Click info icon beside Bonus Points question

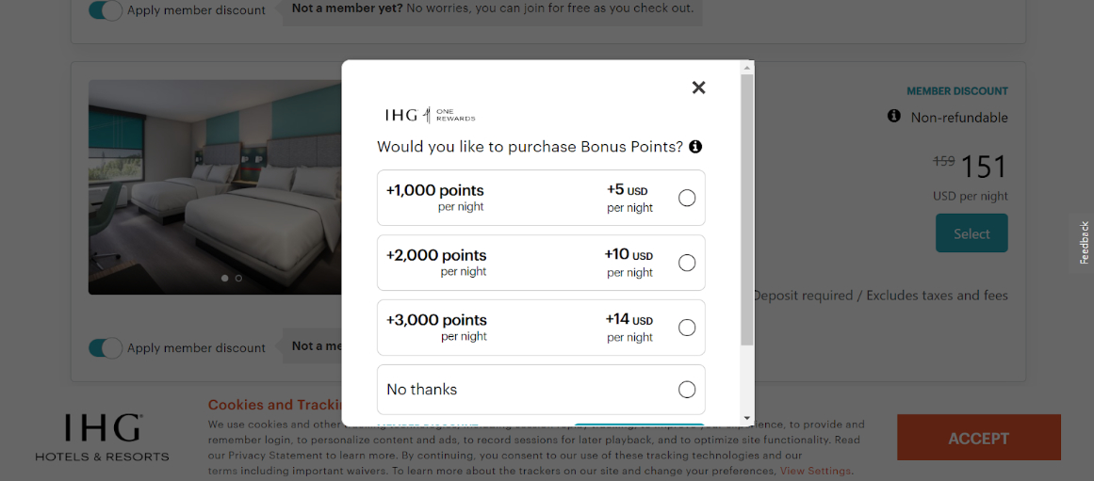(695, 147)
